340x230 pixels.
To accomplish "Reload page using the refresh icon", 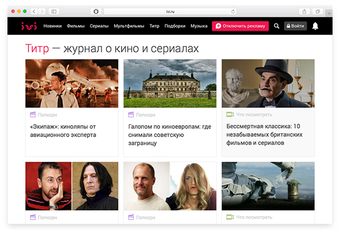I will click(233, 12).
